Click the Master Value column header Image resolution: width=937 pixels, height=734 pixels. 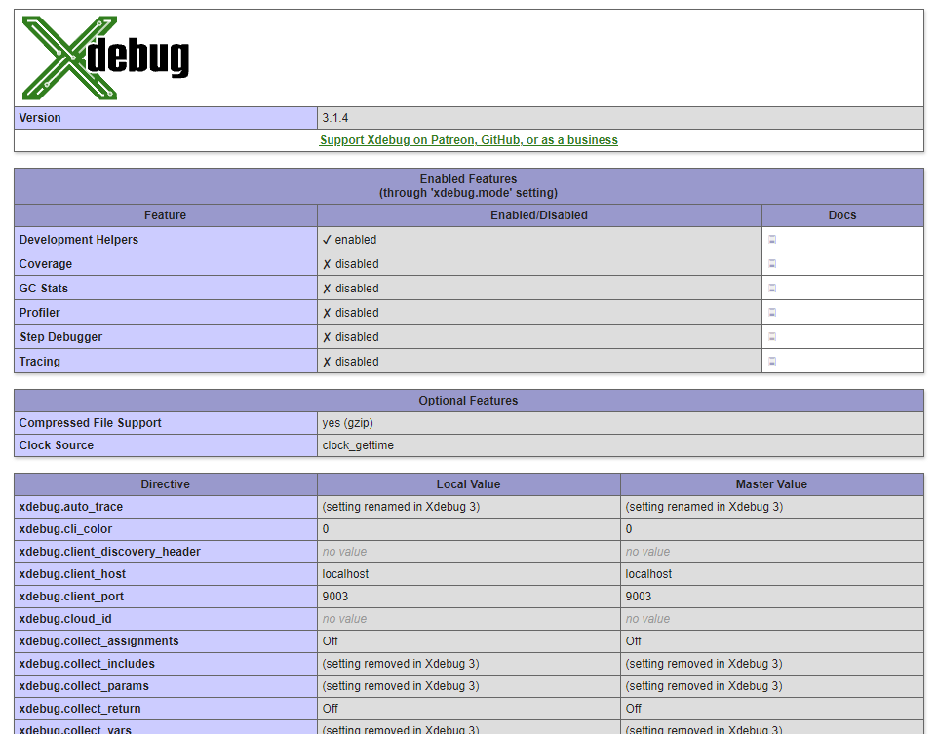tap(771, 484)
